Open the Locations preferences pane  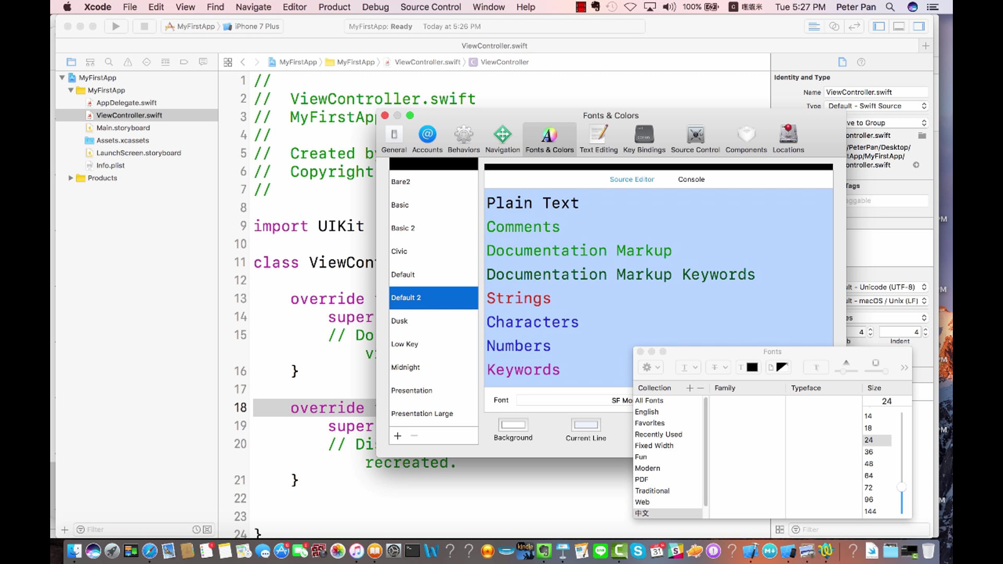point(788,139)
